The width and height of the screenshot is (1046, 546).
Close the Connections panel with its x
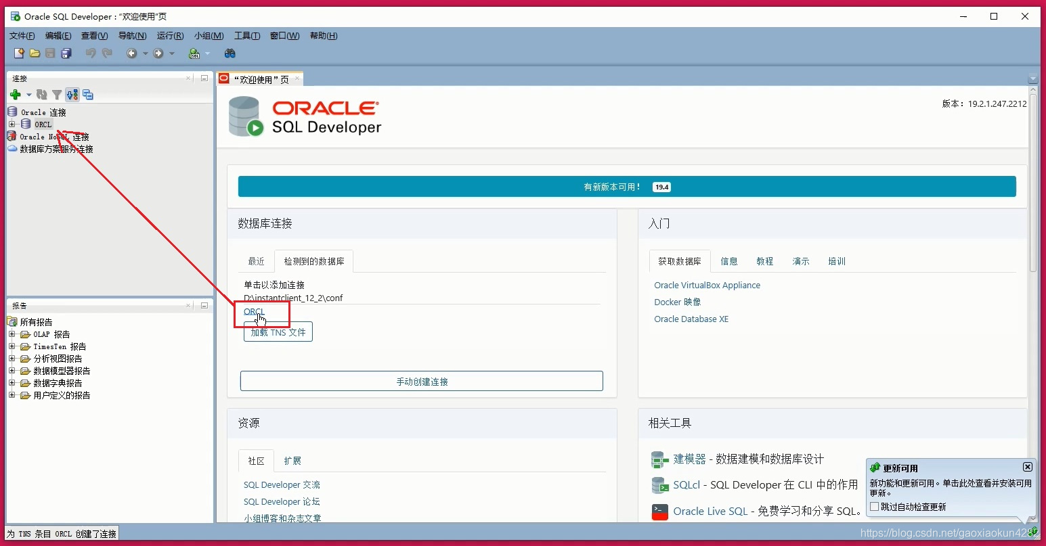(189, 78)
